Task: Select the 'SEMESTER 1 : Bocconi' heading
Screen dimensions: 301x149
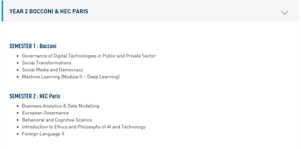Action: click(x=33, y=46)
